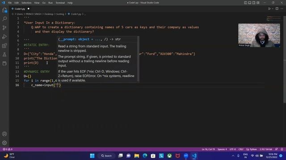
Task: Open the Windows Start button
Action: [93, 156]
